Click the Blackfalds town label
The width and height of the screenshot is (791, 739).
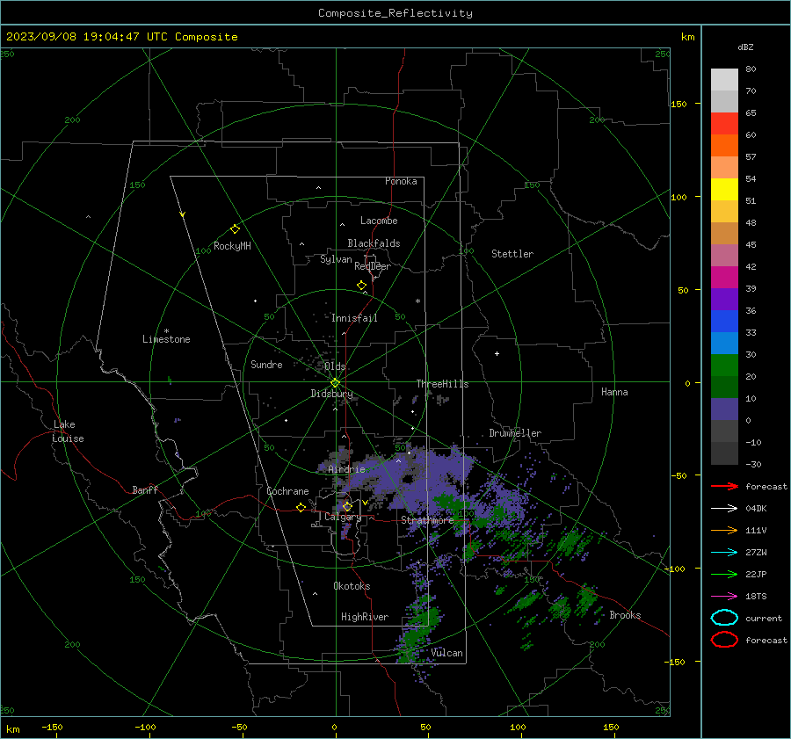(x=374, y=243)
